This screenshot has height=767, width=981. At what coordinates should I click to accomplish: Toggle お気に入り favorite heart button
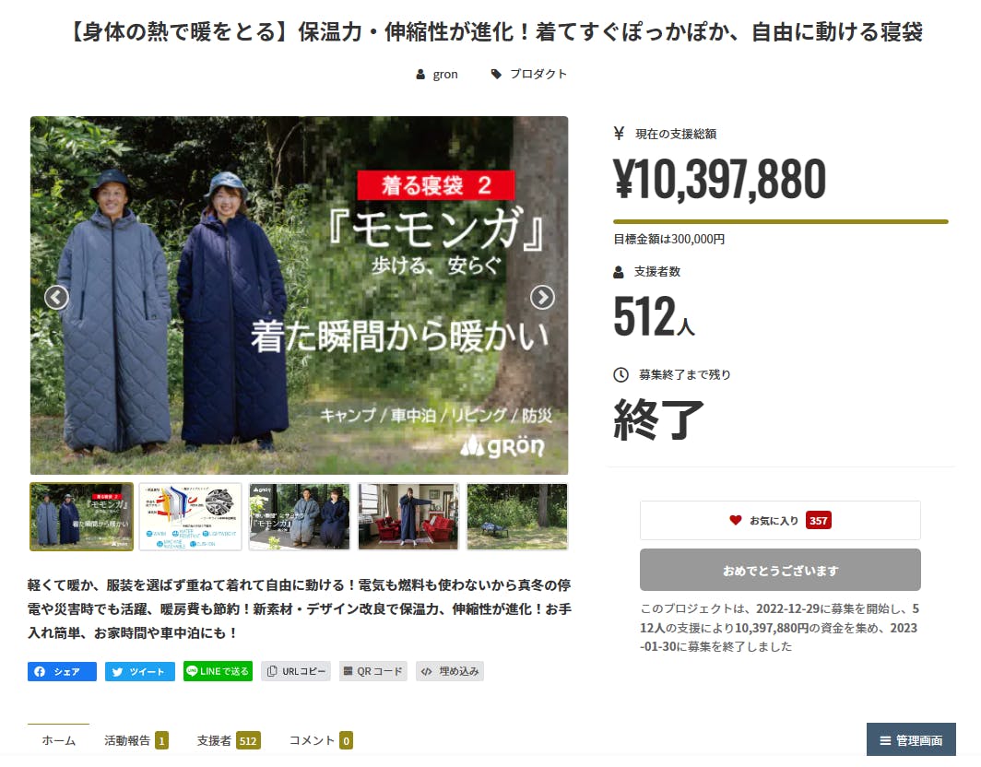[x=780, y=521]
